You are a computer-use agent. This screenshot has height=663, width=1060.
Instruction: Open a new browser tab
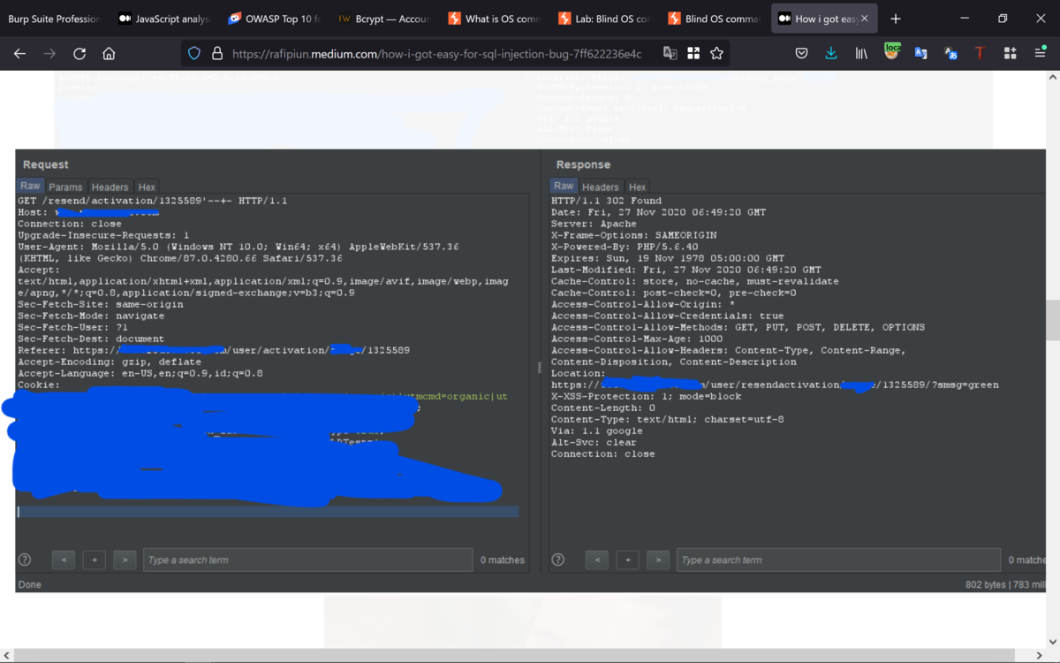(896, 19)
